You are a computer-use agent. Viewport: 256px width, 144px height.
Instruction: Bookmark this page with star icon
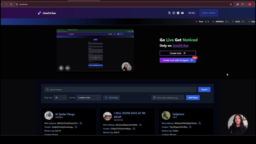click(x=231, y=5)
